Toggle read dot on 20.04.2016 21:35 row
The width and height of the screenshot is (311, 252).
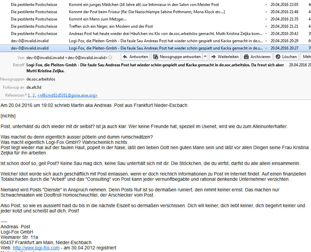click(266, 19)
